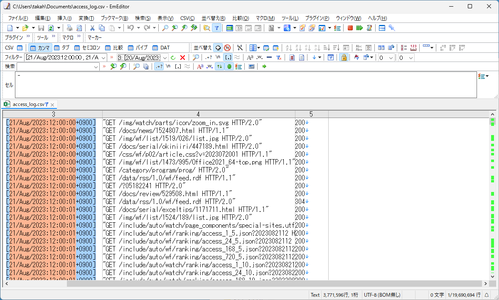This screenshot has width=499, height=300.
Task: Click the Copy icon in main toolbar
Action: (x=102, y=28)
